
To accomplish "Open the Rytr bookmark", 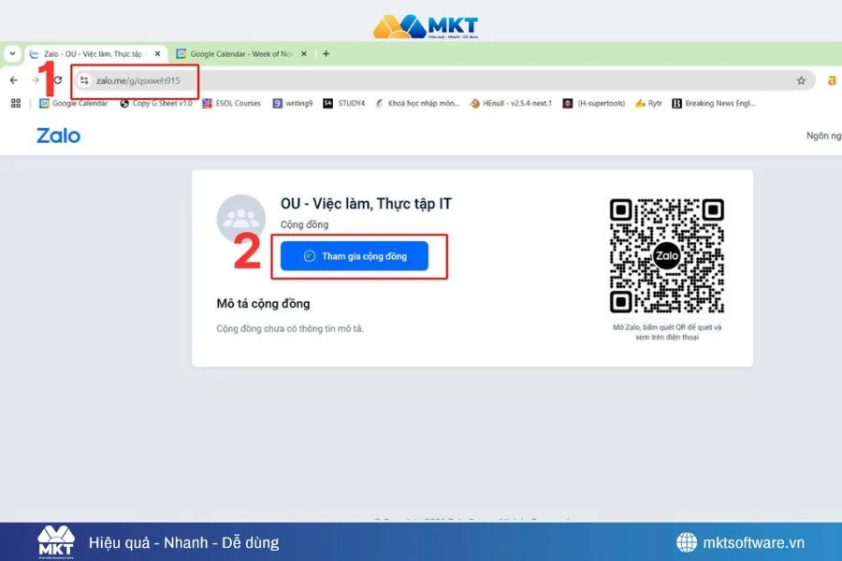I will [652, 103].
